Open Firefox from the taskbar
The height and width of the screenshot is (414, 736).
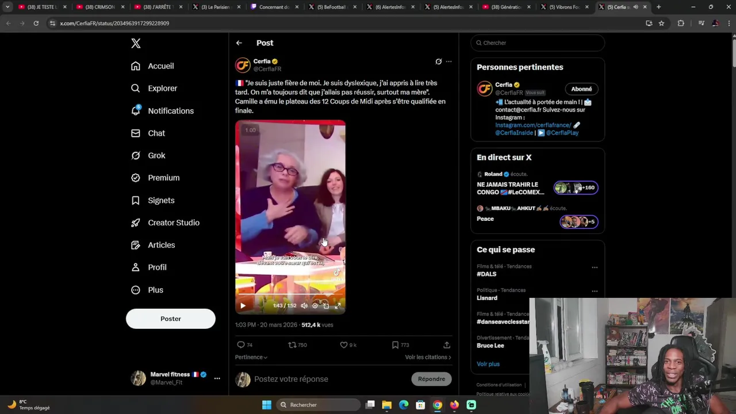click(x=454, y=405)
